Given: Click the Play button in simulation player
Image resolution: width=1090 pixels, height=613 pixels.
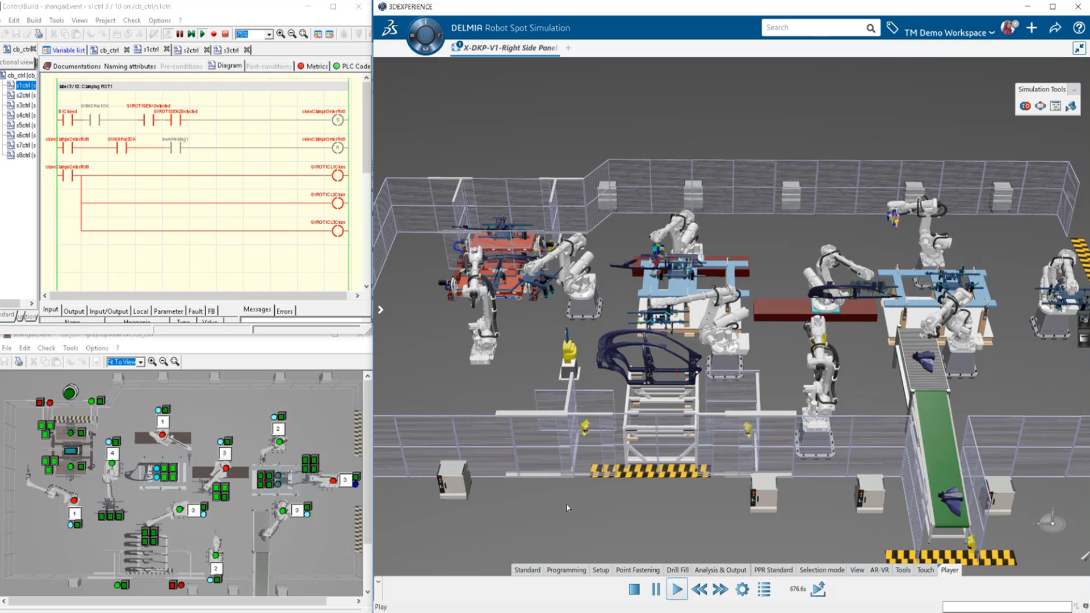Looking at the screenshot, I should coord(677,589).
